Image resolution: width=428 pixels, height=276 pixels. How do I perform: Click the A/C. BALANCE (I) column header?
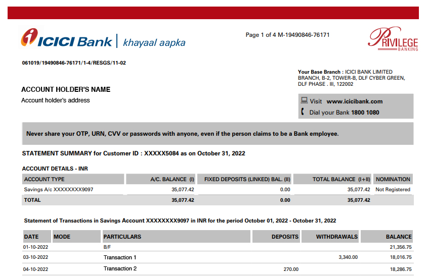160,179
